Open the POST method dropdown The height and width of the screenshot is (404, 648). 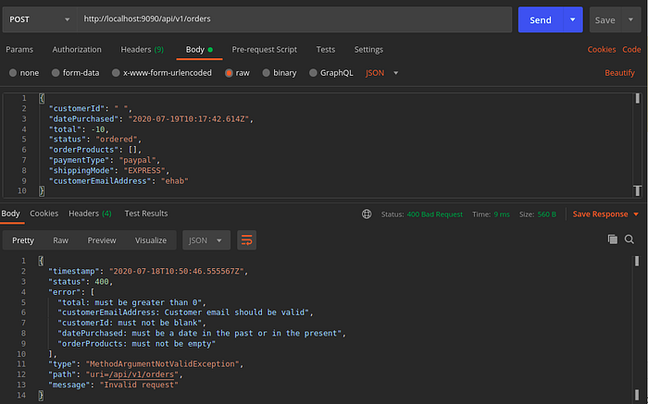(x=40, y=19)
